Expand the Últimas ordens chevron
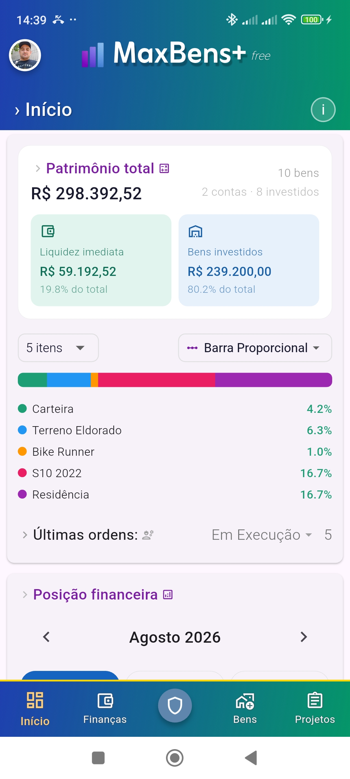 [25, 535]
